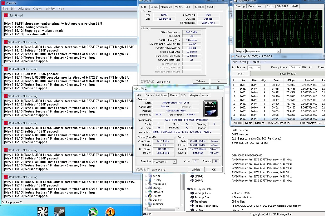This screenshot has width=326, height=216.
Task: Click the Die Size row chip icon
Action: [192, 210]
